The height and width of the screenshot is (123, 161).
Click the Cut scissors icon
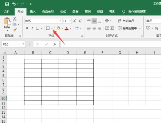[x=14, y=19]
